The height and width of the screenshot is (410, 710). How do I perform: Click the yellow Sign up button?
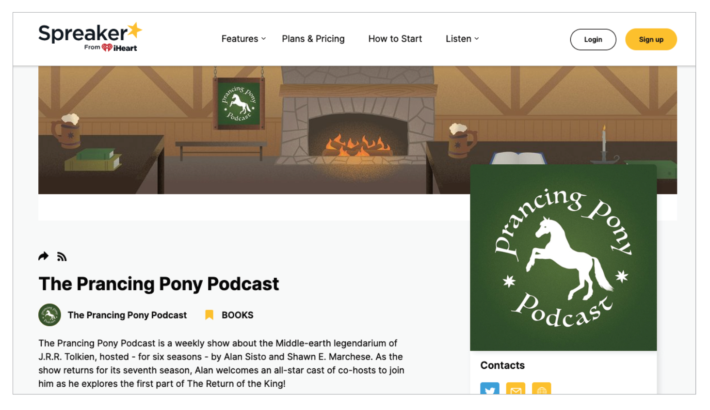tap(651, 40)
